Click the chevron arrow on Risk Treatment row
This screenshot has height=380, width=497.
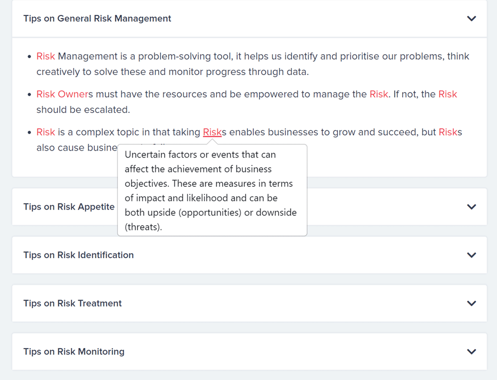pos(471,303)
